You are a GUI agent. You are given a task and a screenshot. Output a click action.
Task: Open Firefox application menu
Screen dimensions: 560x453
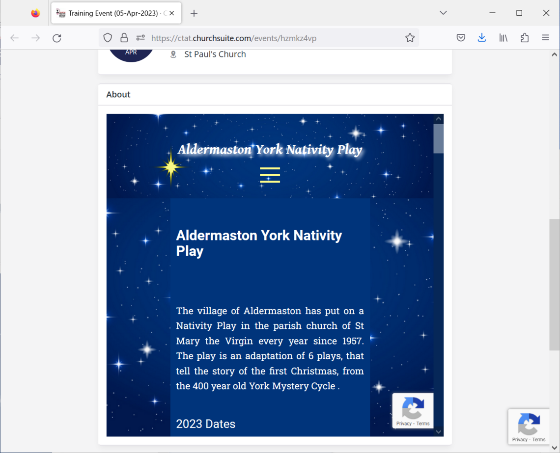tap(545, 38)
